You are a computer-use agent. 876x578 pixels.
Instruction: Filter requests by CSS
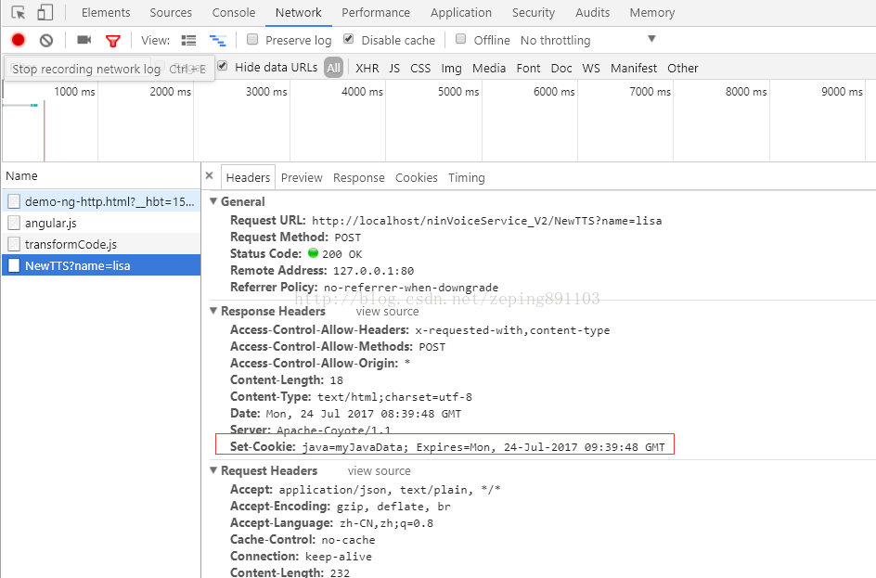pyautogui.click(x=420, y=68)
